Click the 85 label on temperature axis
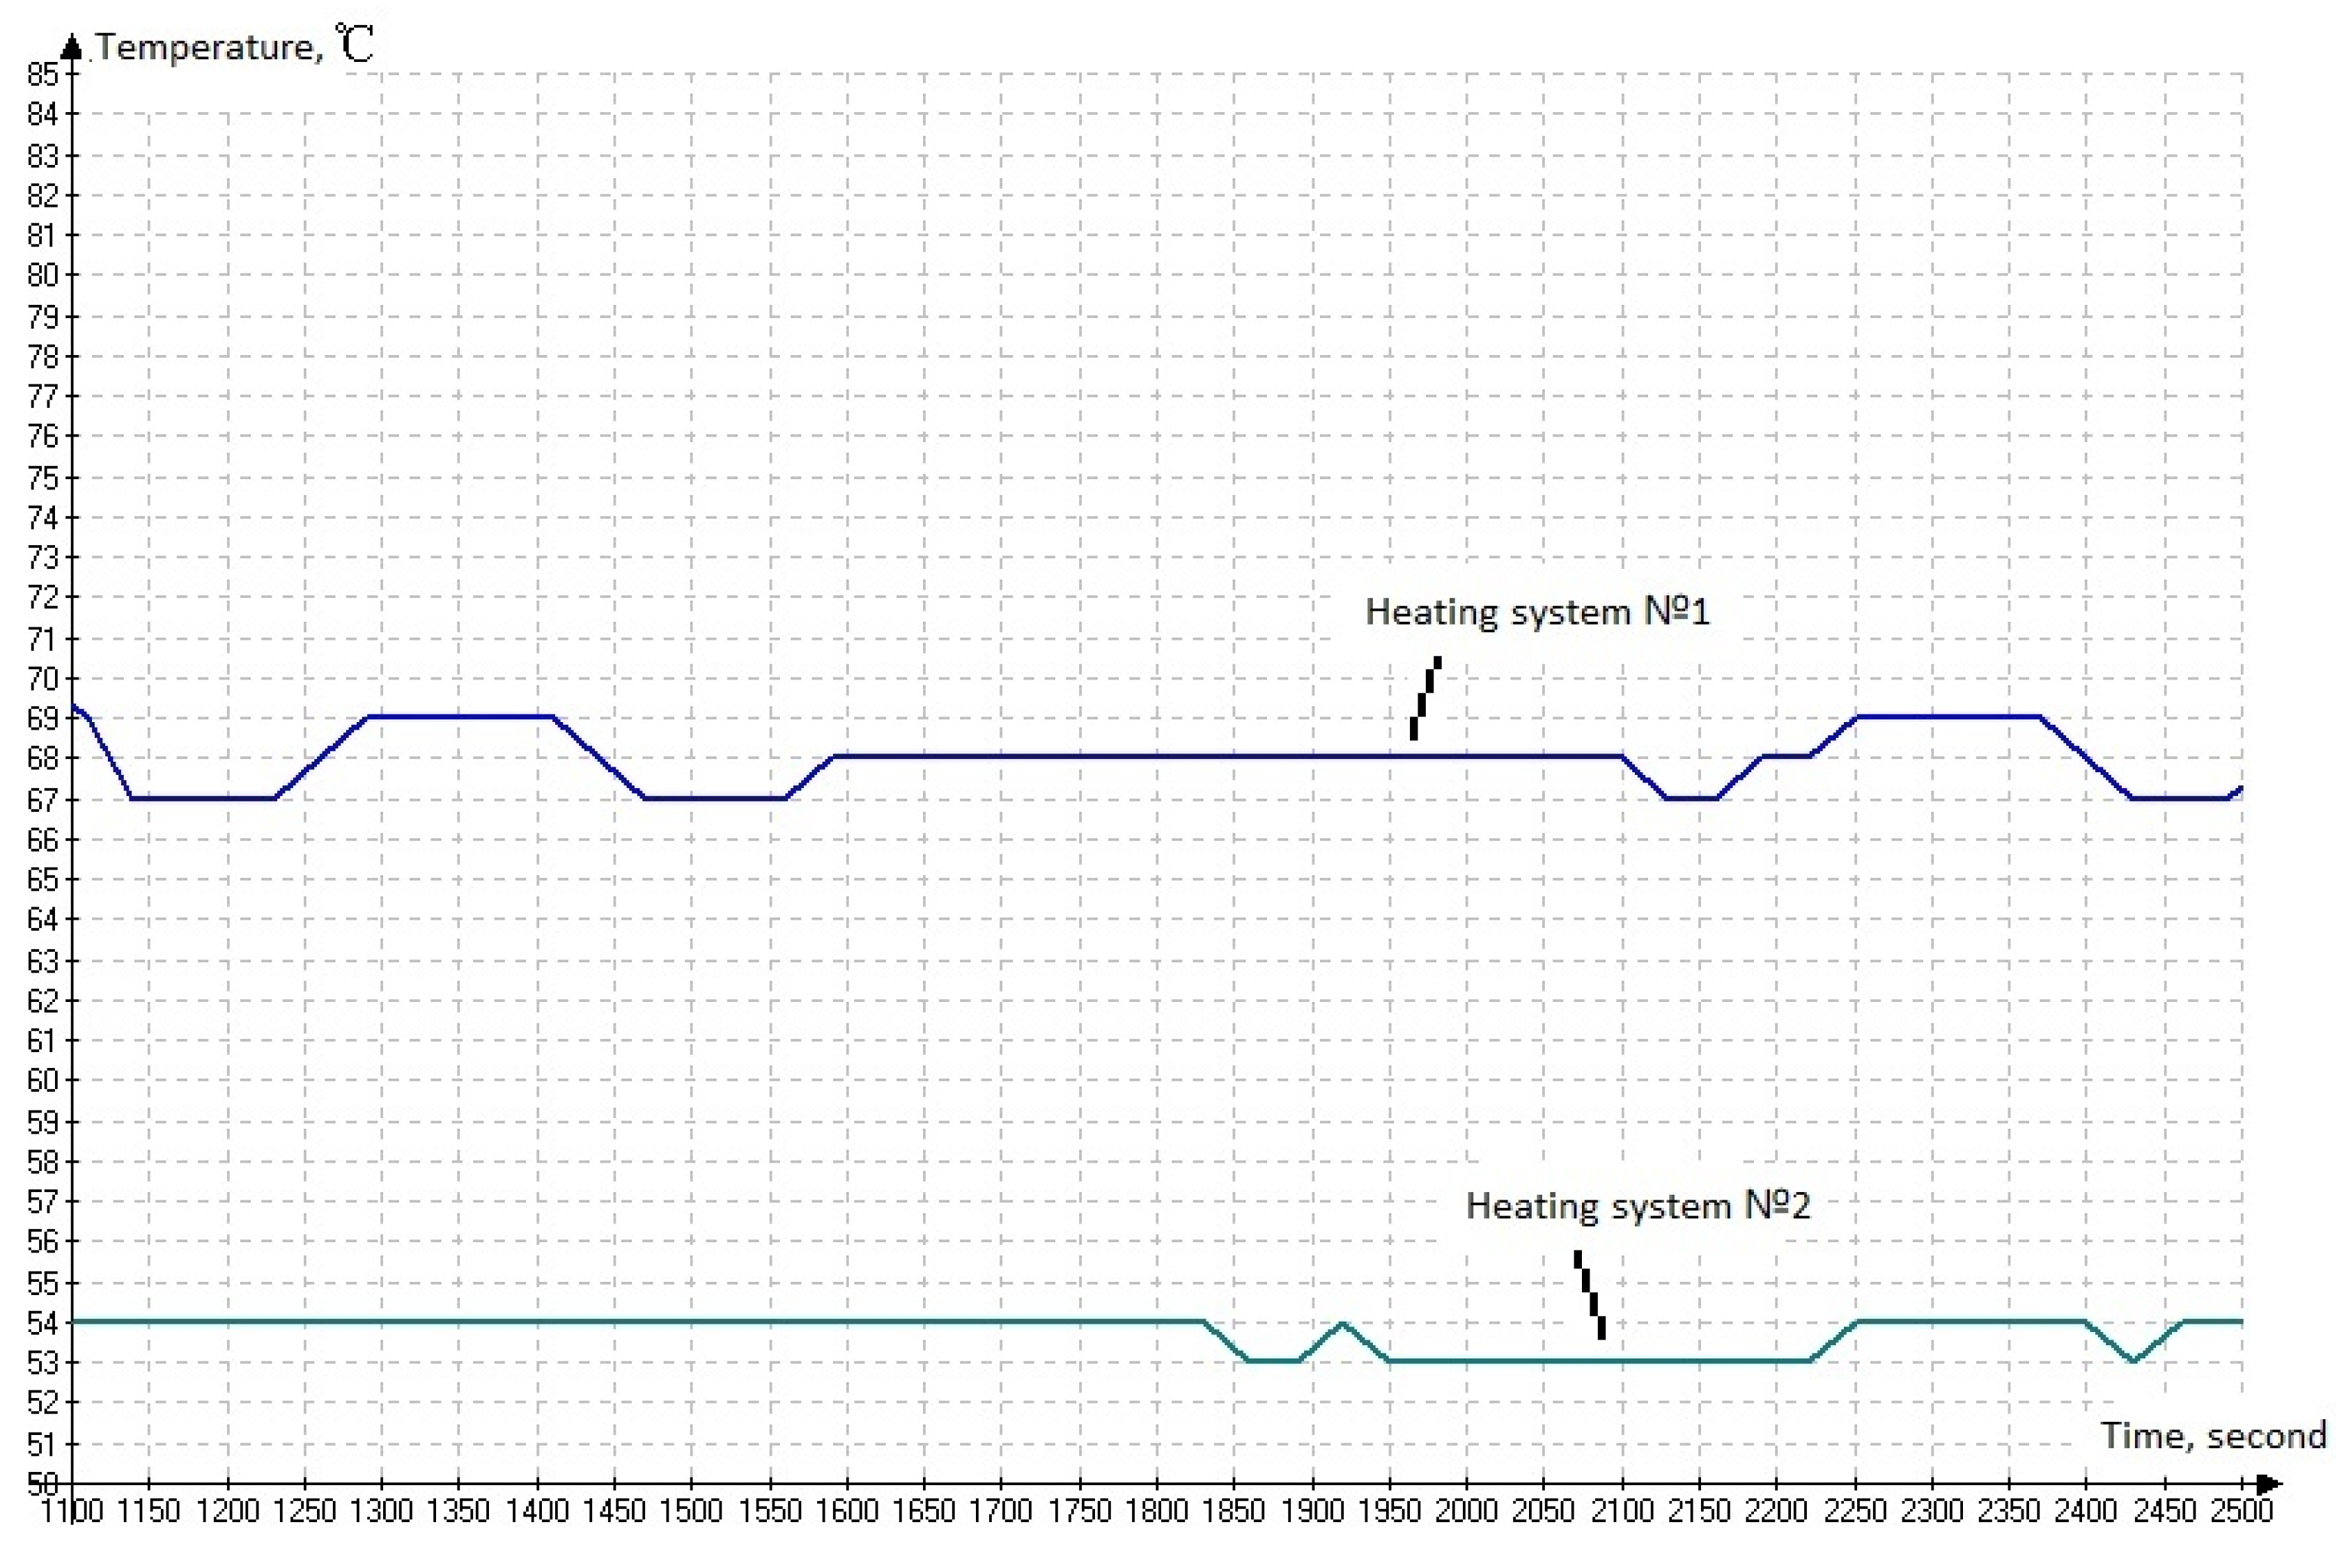2344x1568 pixels. click(x=42, y=74)
